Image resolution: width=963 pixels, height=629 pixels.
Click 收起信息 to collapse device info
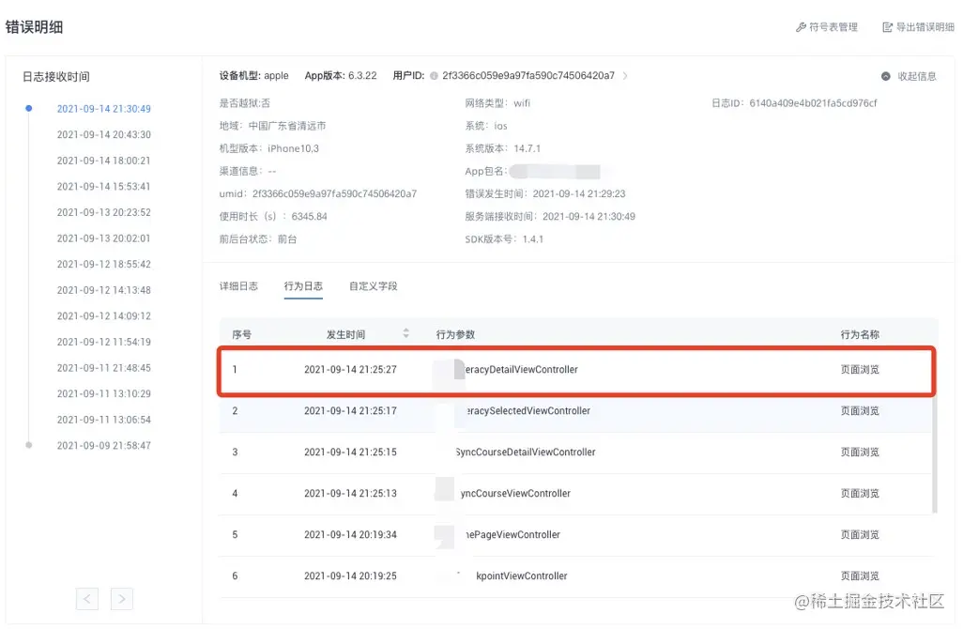[x=917, y=76]
